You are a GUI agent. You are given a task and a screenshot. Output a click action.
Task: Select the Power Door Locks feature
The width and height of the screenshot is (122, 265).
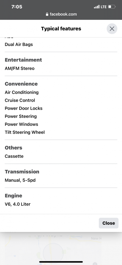pos(23,108)
